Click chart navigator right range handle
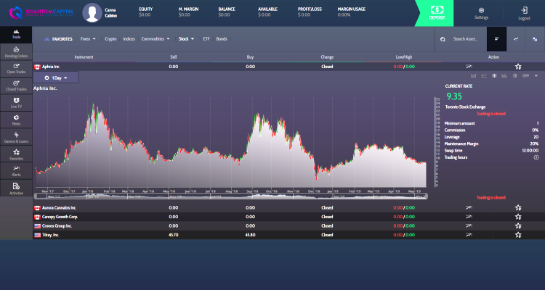545x290 pixels. [427, 196]
